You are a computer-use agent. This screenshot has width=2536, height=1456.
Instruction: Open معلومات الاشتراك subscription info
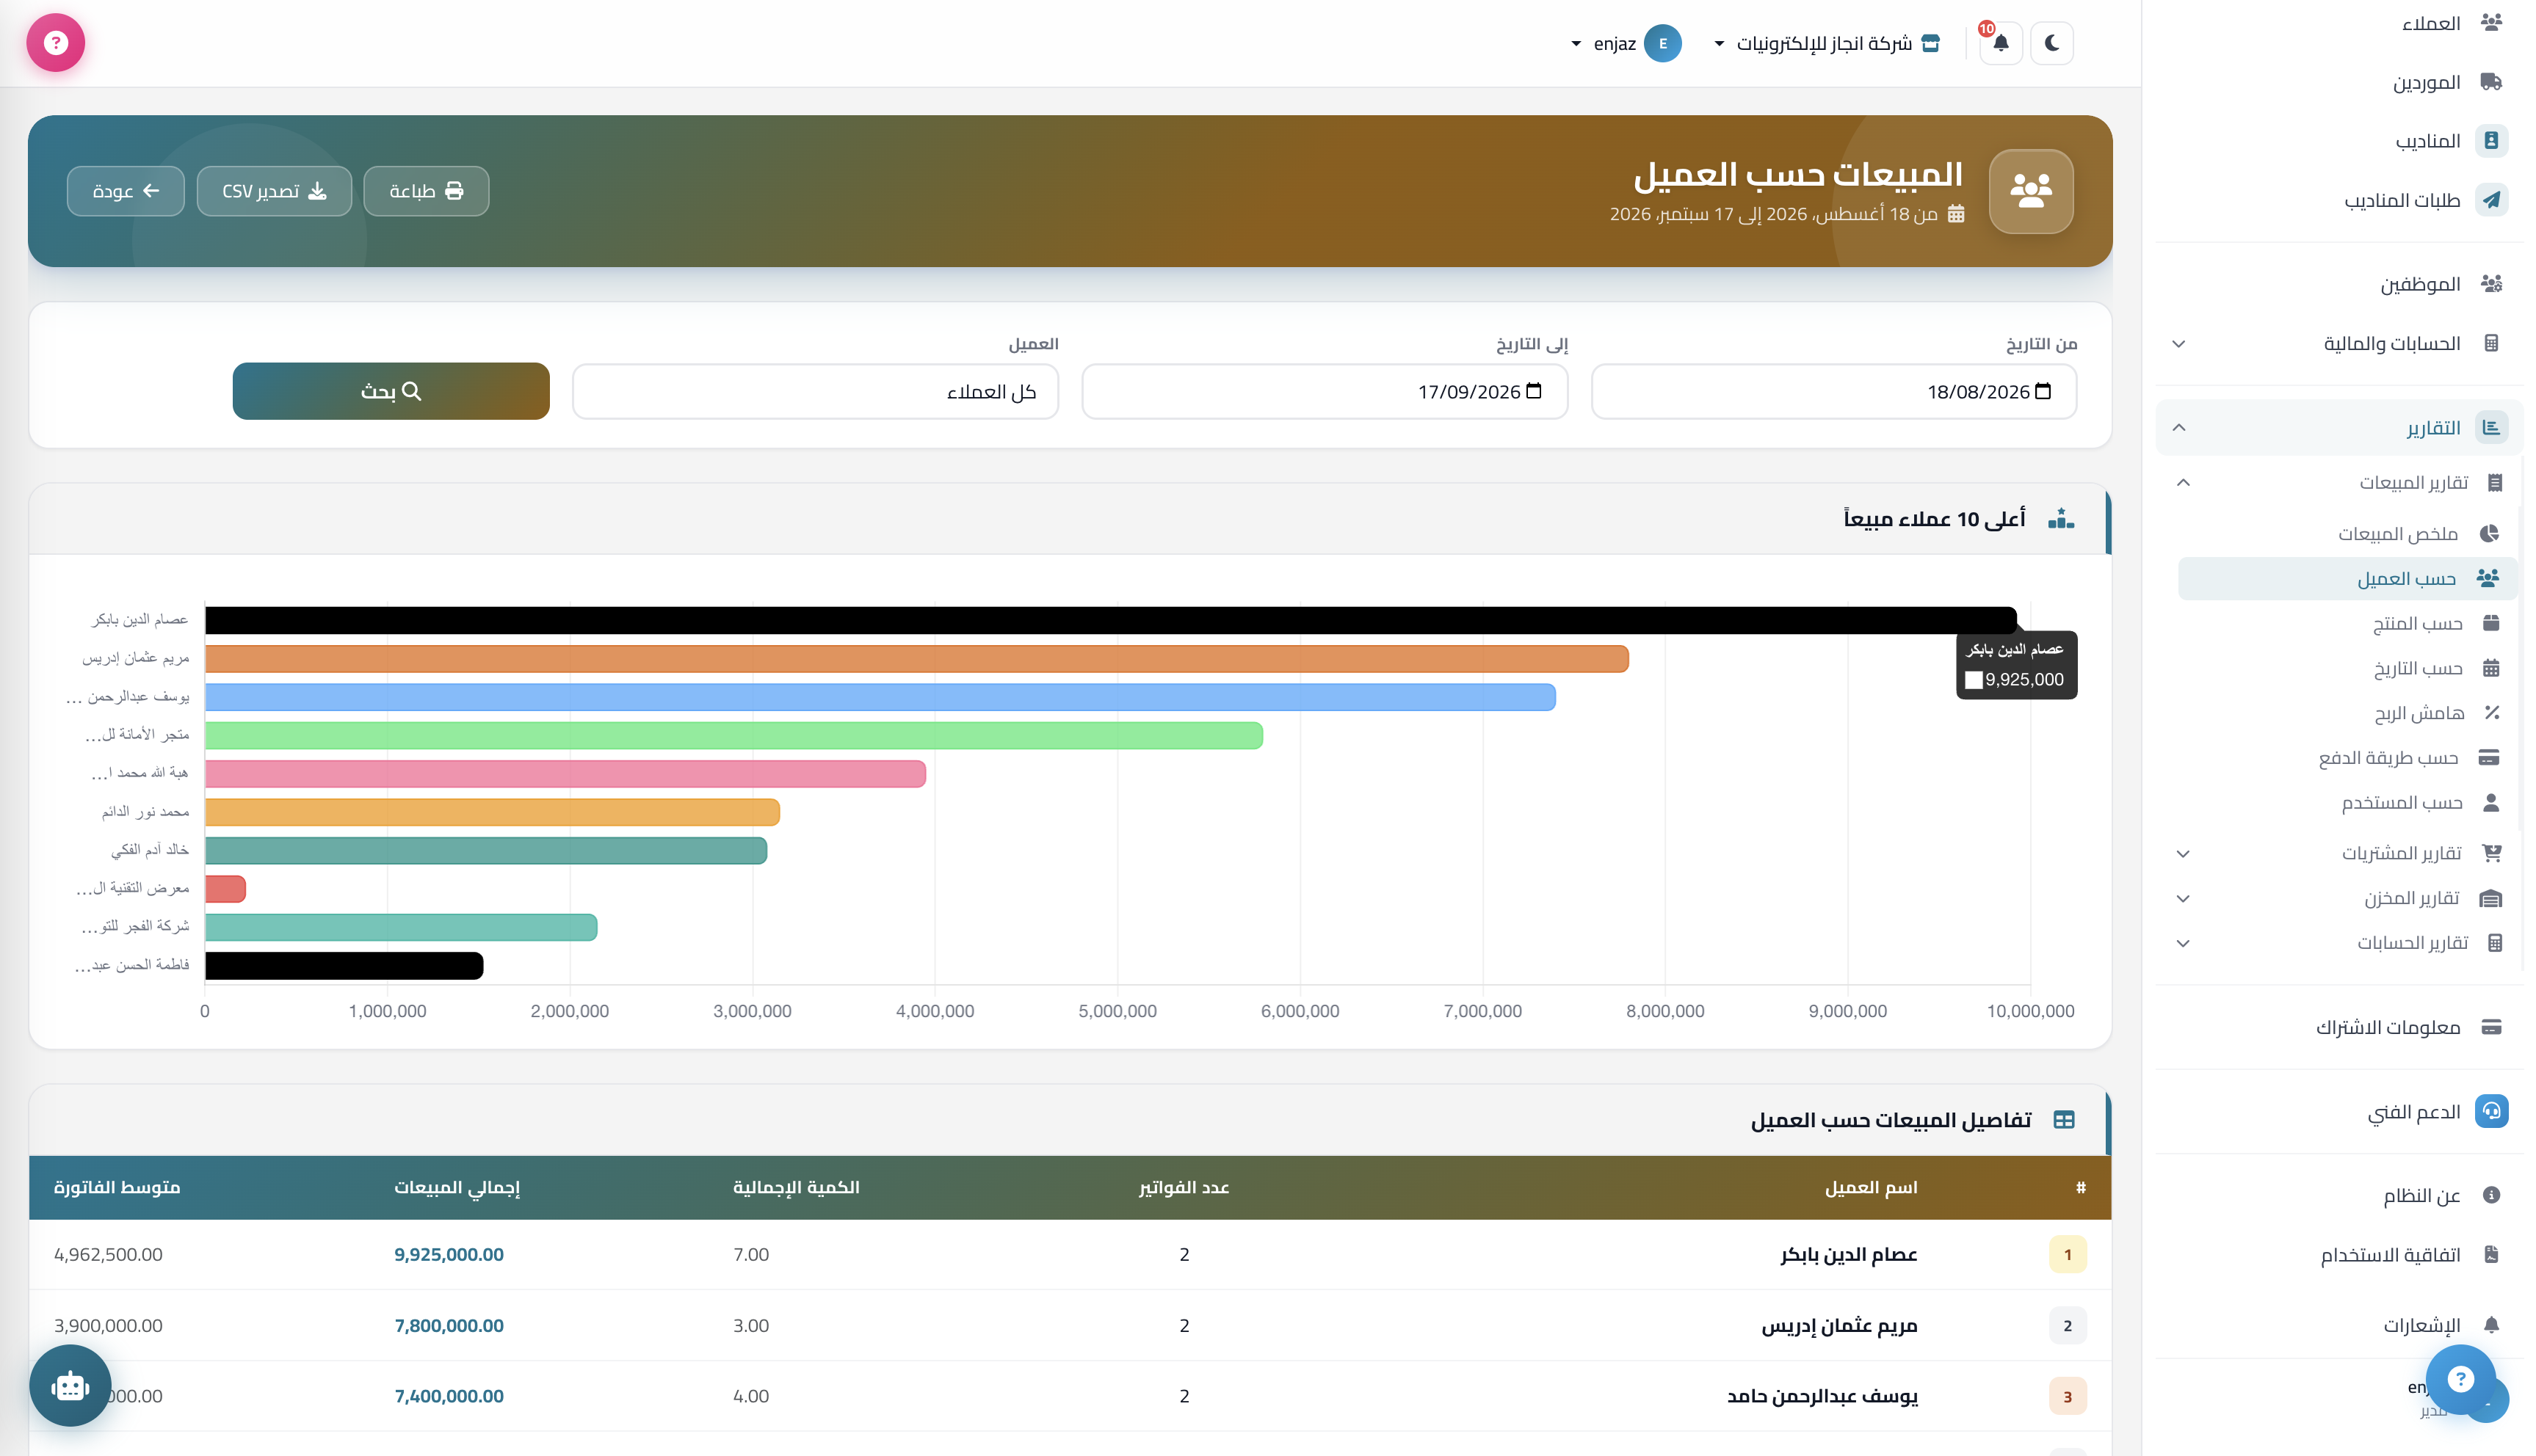point(2338,1027)
